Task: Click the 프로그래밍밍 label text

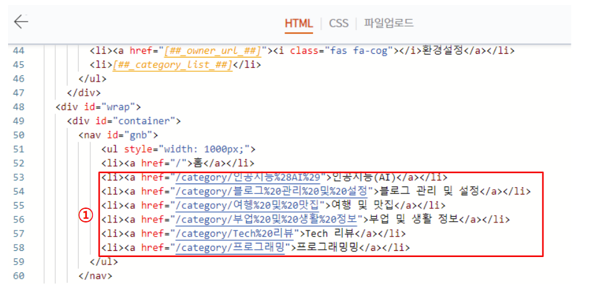Action: (x=328, y=248)
